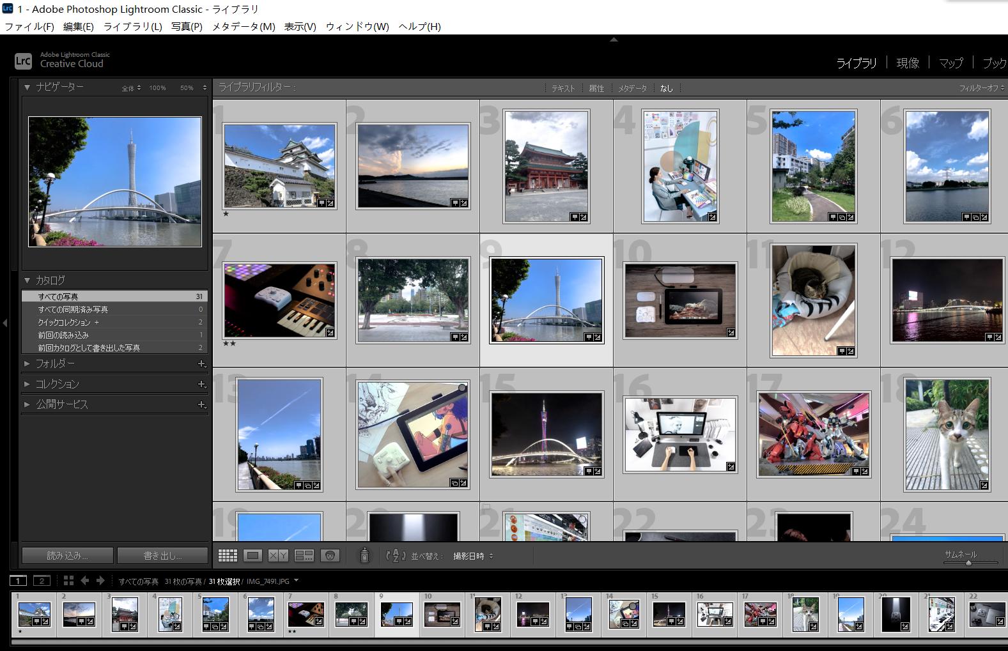This screenshot has height=651, width=1008.
Task: Select 前回の読み込み in catalog
Action: (115, 335)
